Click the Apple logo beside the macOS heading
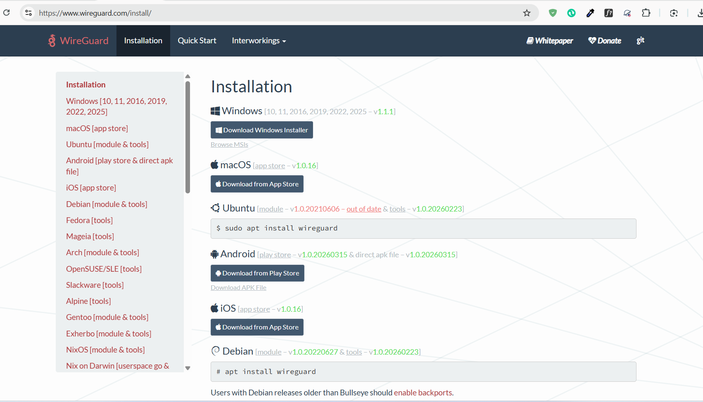Screen dimensions: 703x402 click(214, 165)
